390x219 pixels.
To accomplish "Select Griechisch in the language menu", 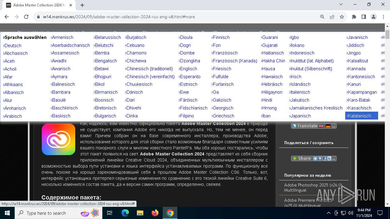I will [223, 116].
